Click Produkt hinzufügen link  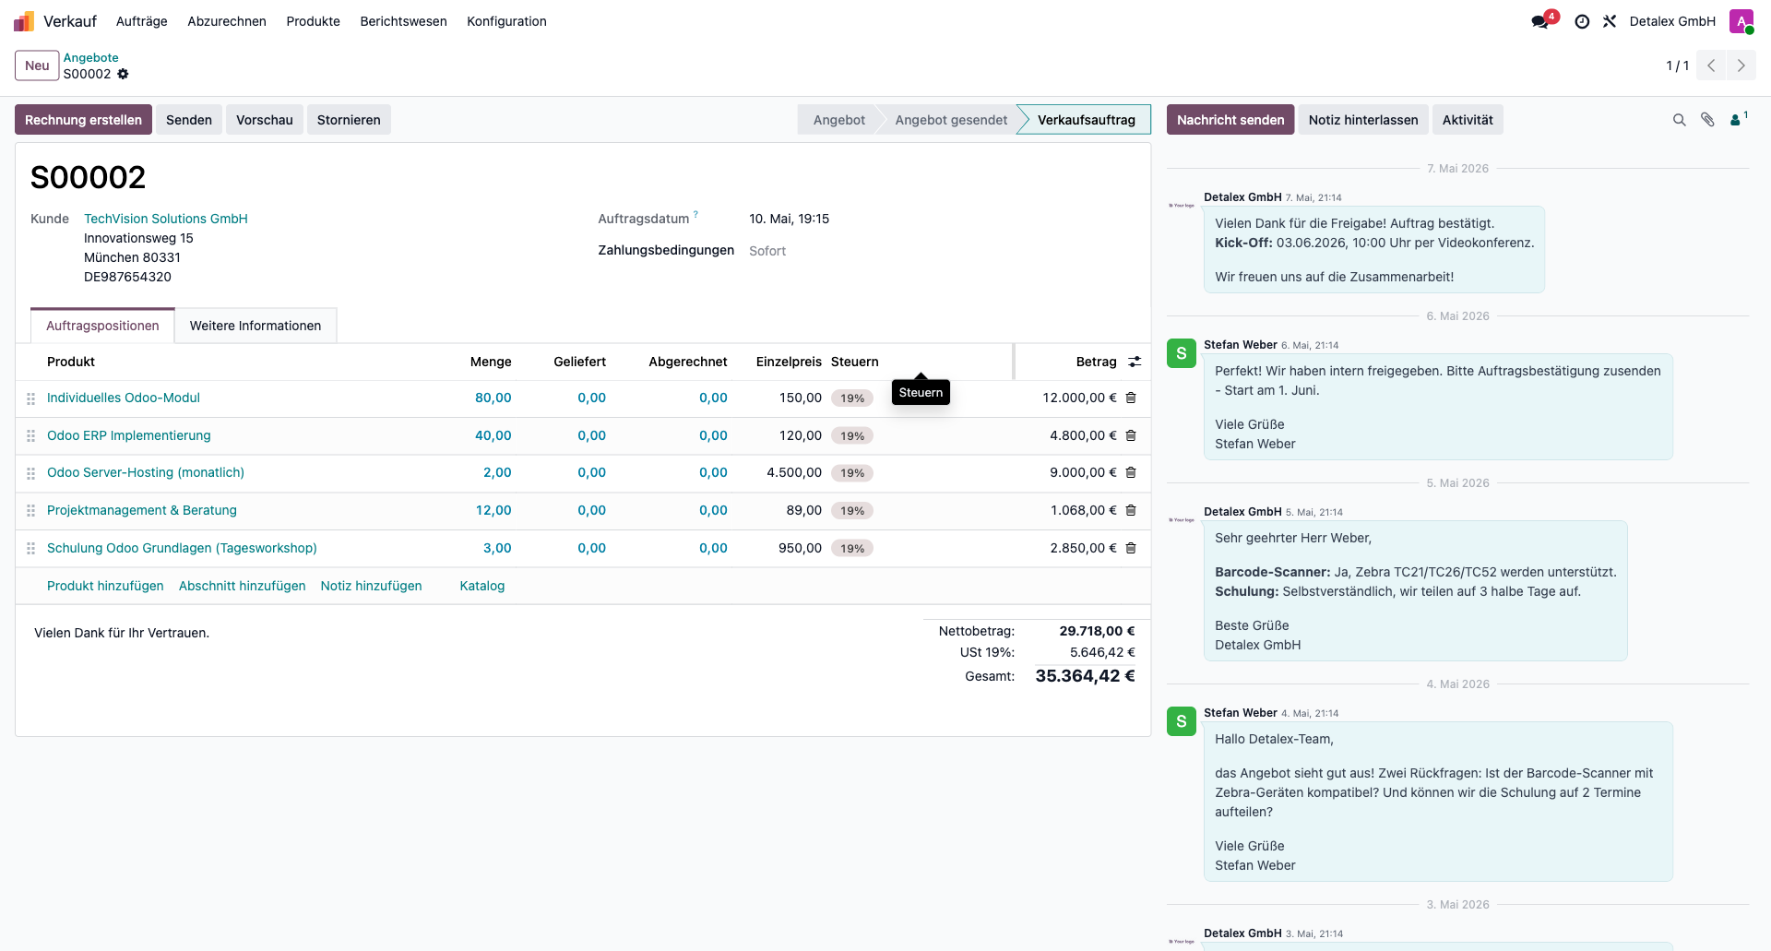(105, 586)
